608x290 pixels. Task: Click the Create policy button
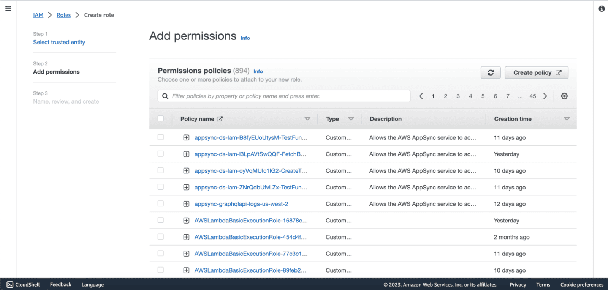click(536, 72)
